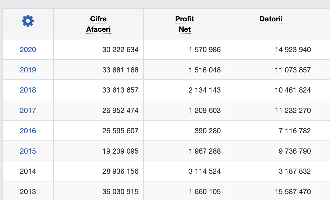330x200 pixels.
Task: Click turnover value 36 030 915
Action: (x=120, y=191)
